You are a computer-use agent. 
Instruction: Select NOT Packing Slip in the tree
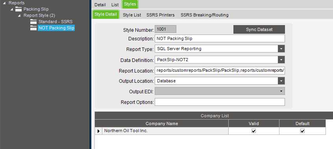point(56,28)
